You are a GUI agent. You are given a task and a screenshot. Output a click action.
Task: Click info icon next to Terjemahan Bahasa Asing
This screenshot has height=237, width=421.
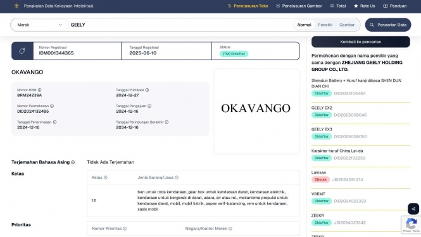(73, 162)
